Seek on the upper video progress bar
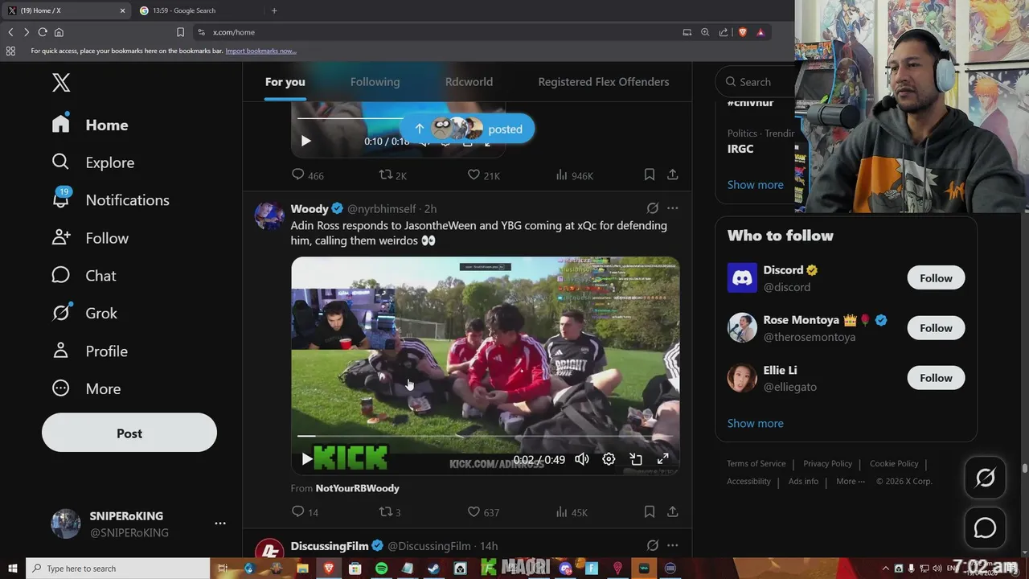 398,118
